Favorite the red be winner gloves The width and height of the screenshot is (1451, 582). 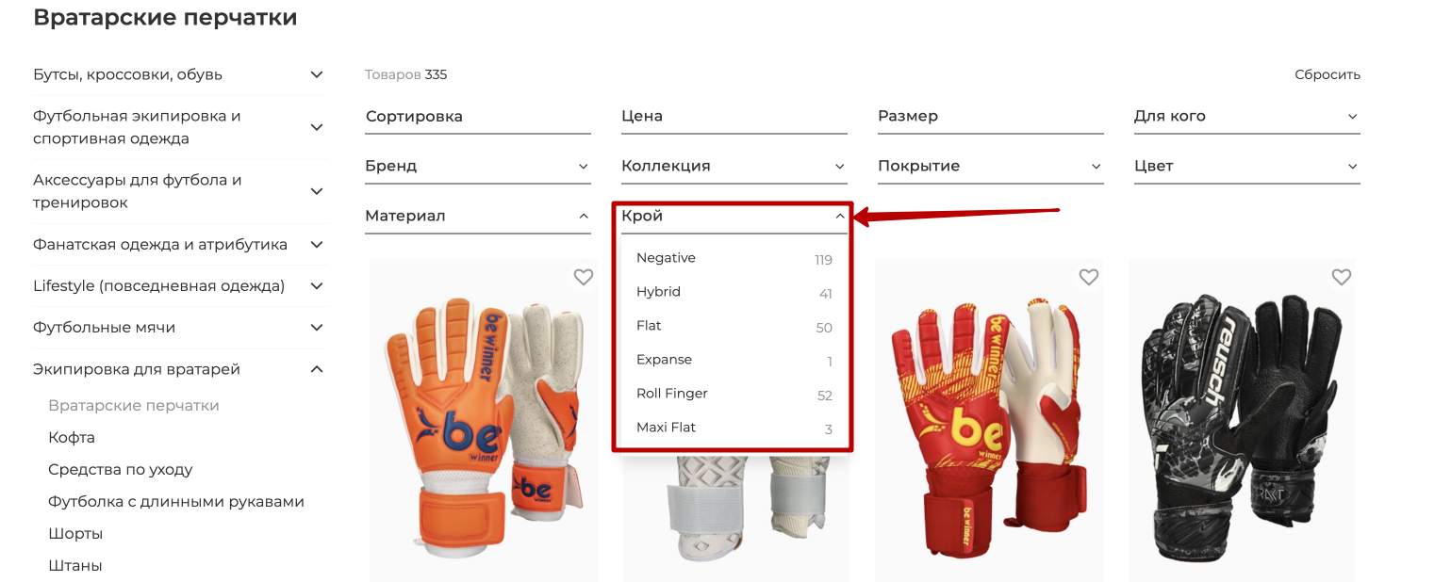[1089, 277]
